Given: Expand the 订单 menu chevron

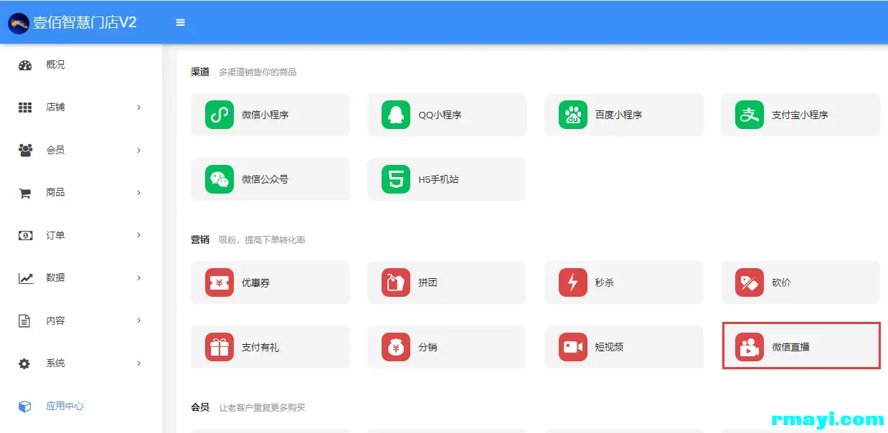Looking at the screenshot, I should (x=138, y=235).
